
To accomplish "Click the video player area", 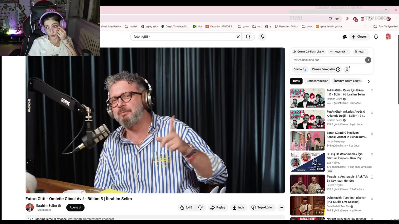I will pos(155,120).
